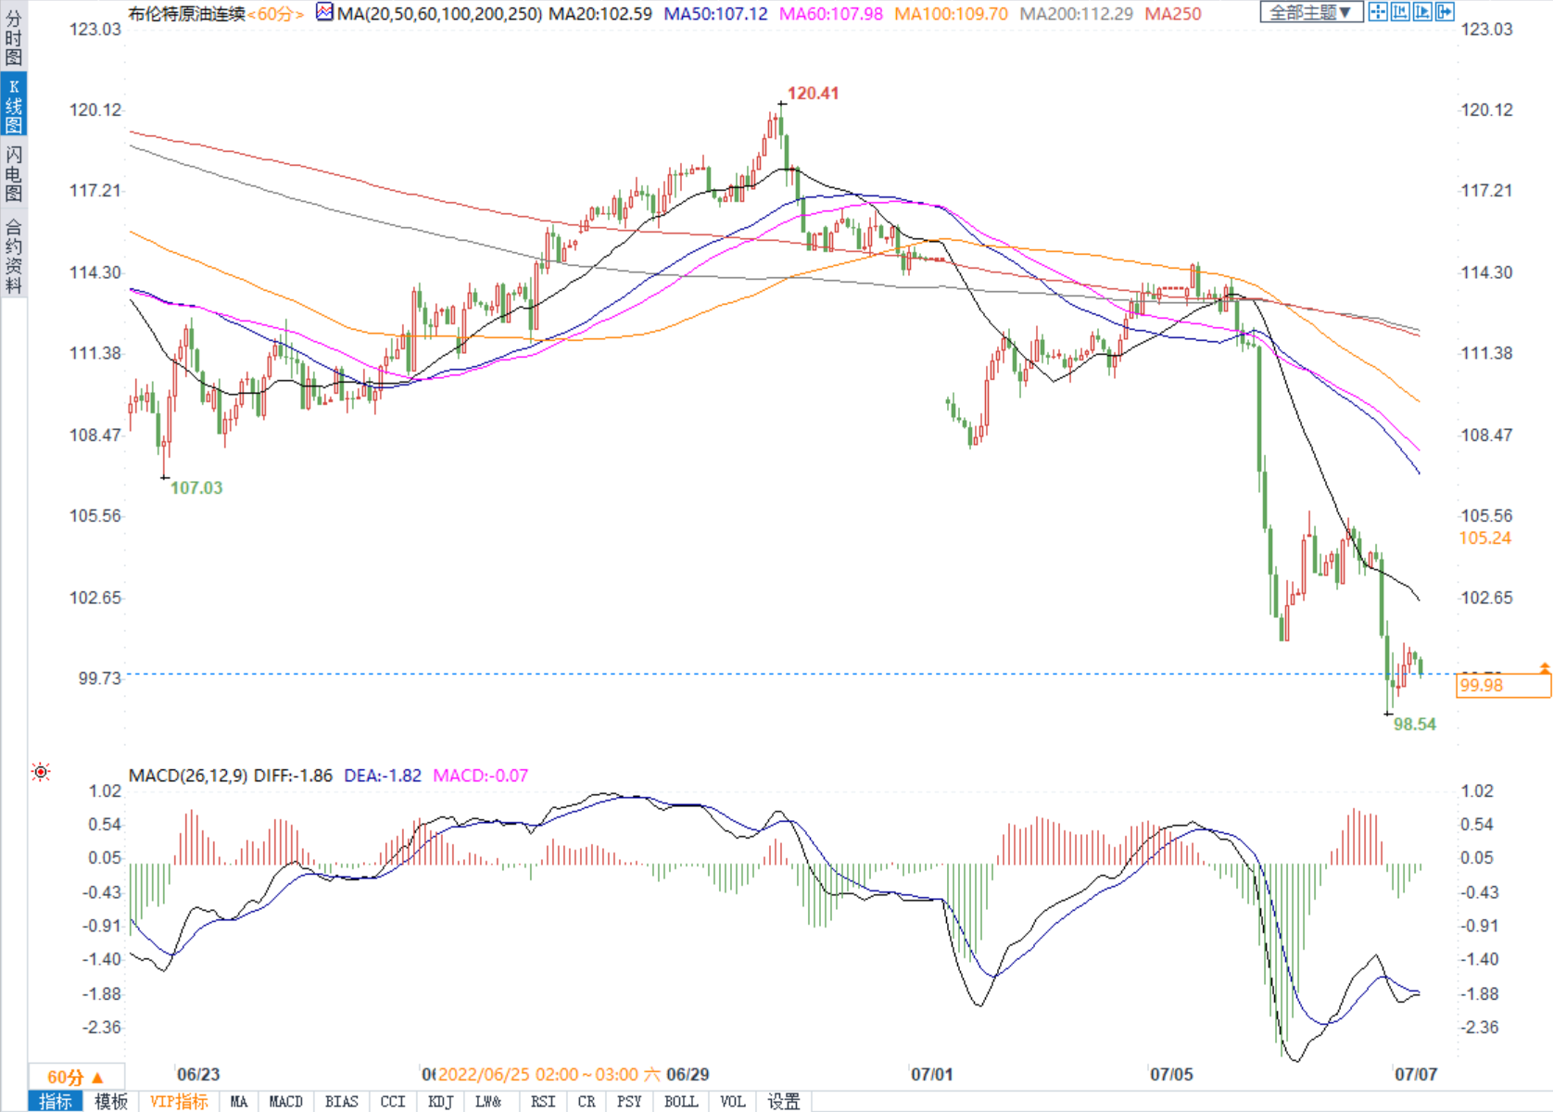Screen dimensions: 1553x1112
Task: Click the orange arrow above 99.98 price
Action: point(1545,667)
